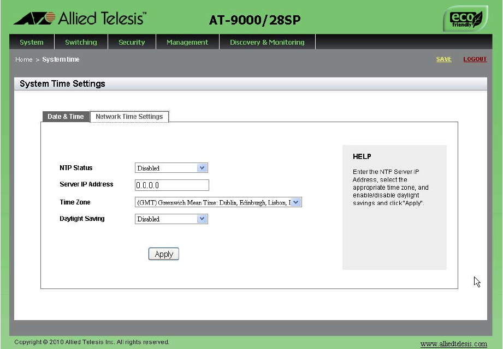Screen dimensions: 503x349
Task: Click the SAVE link
Action: 443,59
